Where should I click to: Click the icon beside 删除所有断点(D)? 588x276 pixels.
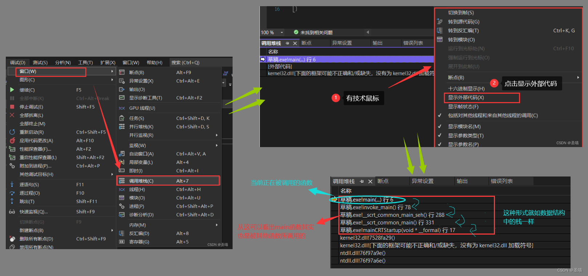12,239
